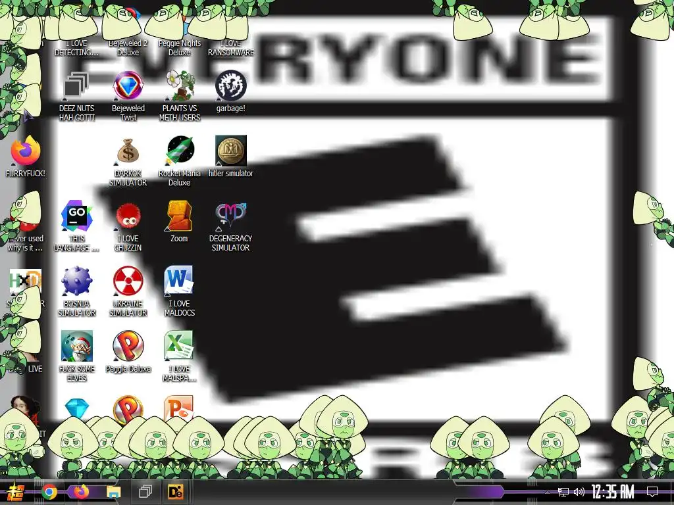This screenshot has width=674, height=505.
Task: Click the 12:35 AM taskbar clock
Action: coord(613,492)
